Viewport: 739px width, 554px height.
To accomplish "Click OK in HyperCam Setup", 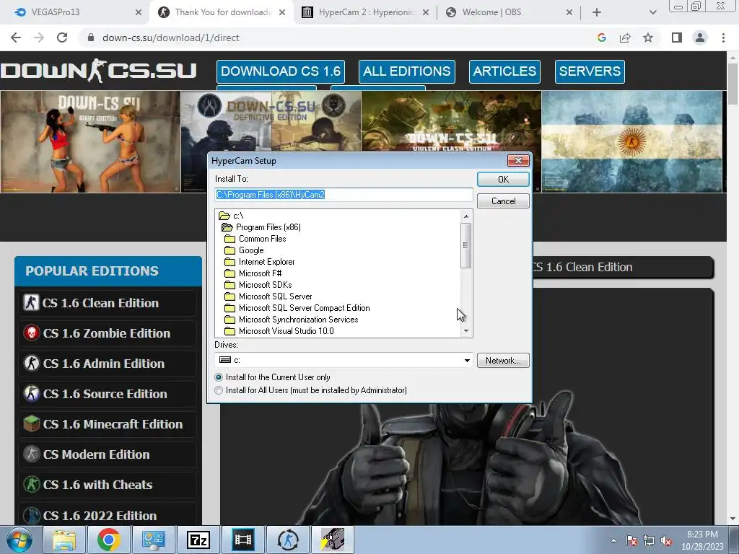I will [x=503, y=180].
